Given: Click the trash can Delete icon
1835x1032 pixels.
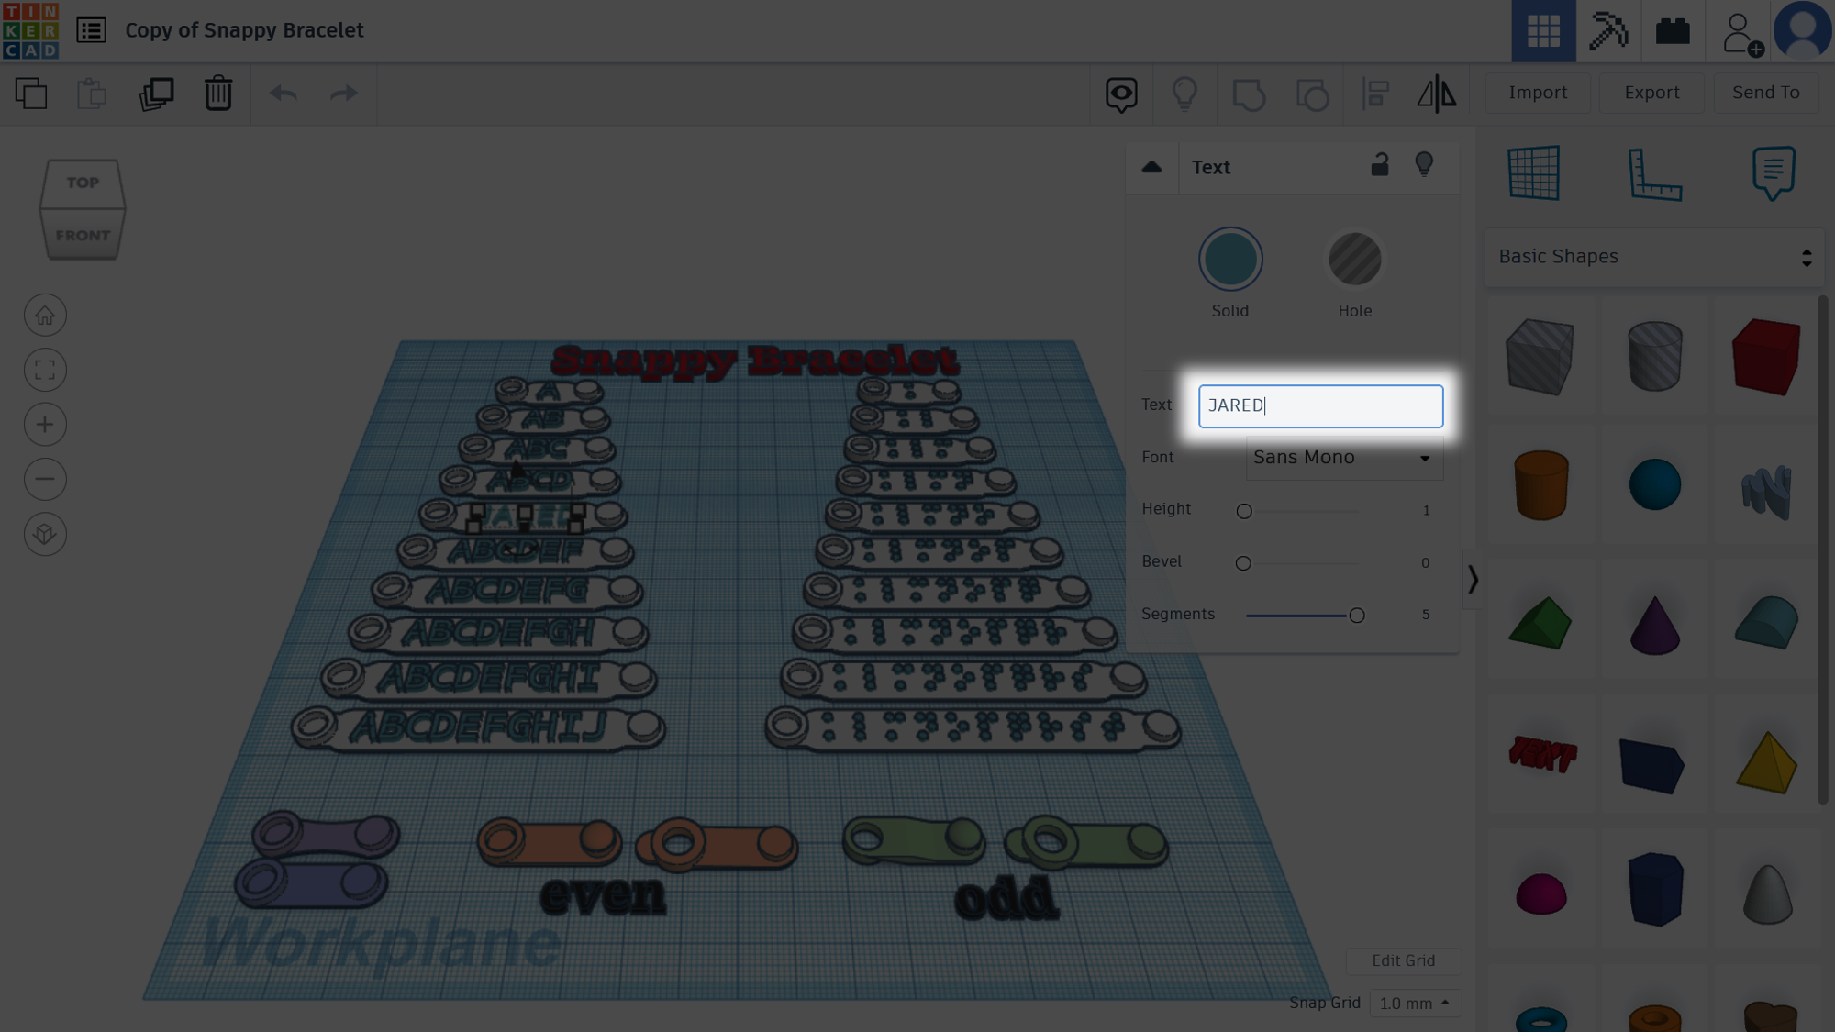Looking at the screenshot, I should point(217,94).
